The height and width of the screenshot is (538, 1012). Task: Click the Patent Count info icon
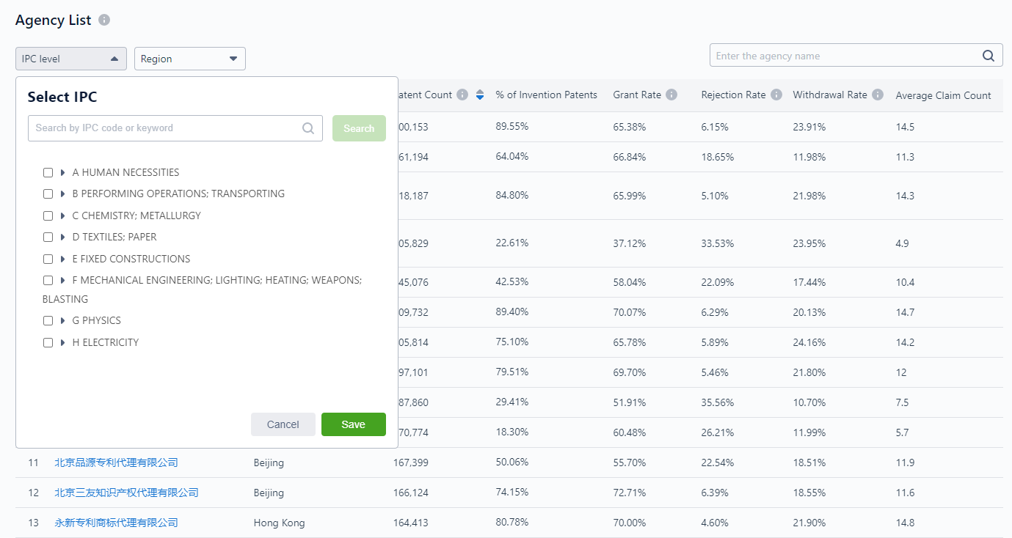pos(462,95)
